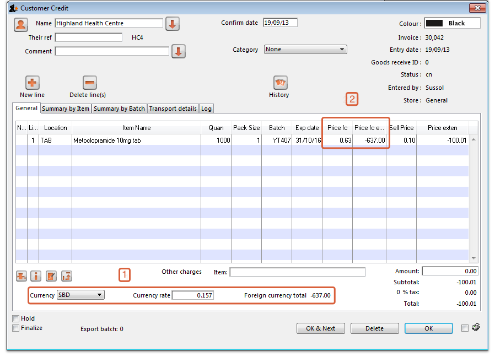
Task: Click the down-arrow icon beside the Name field
Action: pyautogui.click(x=173, y=24)
